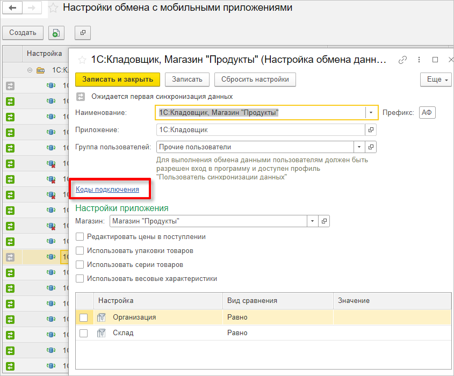Screen dimensions: 454x376
Task: Create new item by copying icon
Action: tap(56, 33)
